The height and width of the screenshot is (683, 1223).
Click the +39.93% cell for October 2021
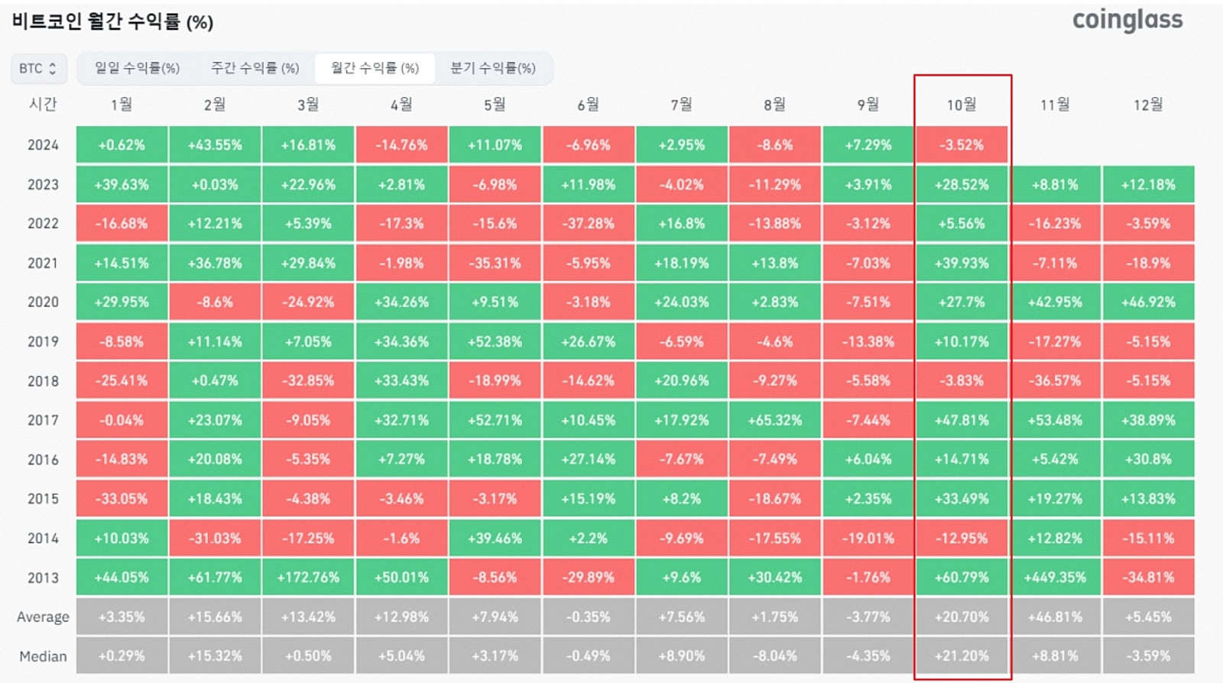962,263
